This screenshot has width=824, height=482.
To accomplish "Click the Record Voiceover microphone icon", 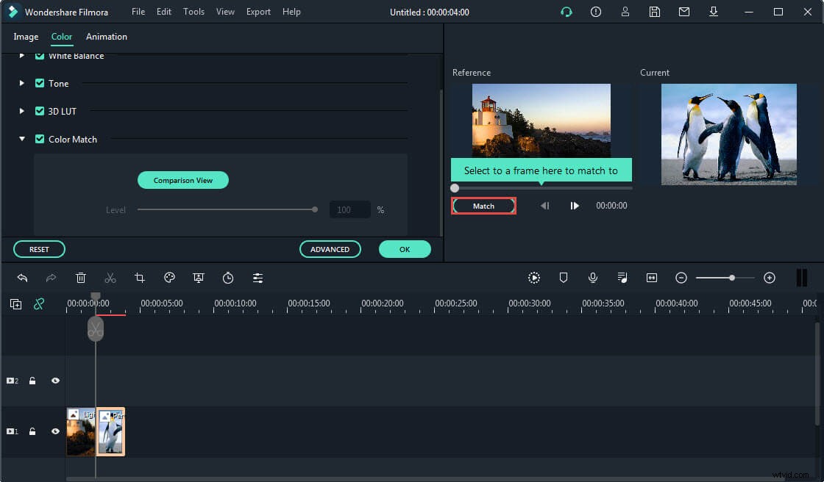I will click(593, 278).
